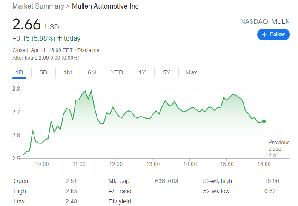Image resolution: width=298 pixels, height=206 pixels.
Task: Click the NASDAQ: MULN ticker label
Action: pyautogui.click(x=265, y=21)
